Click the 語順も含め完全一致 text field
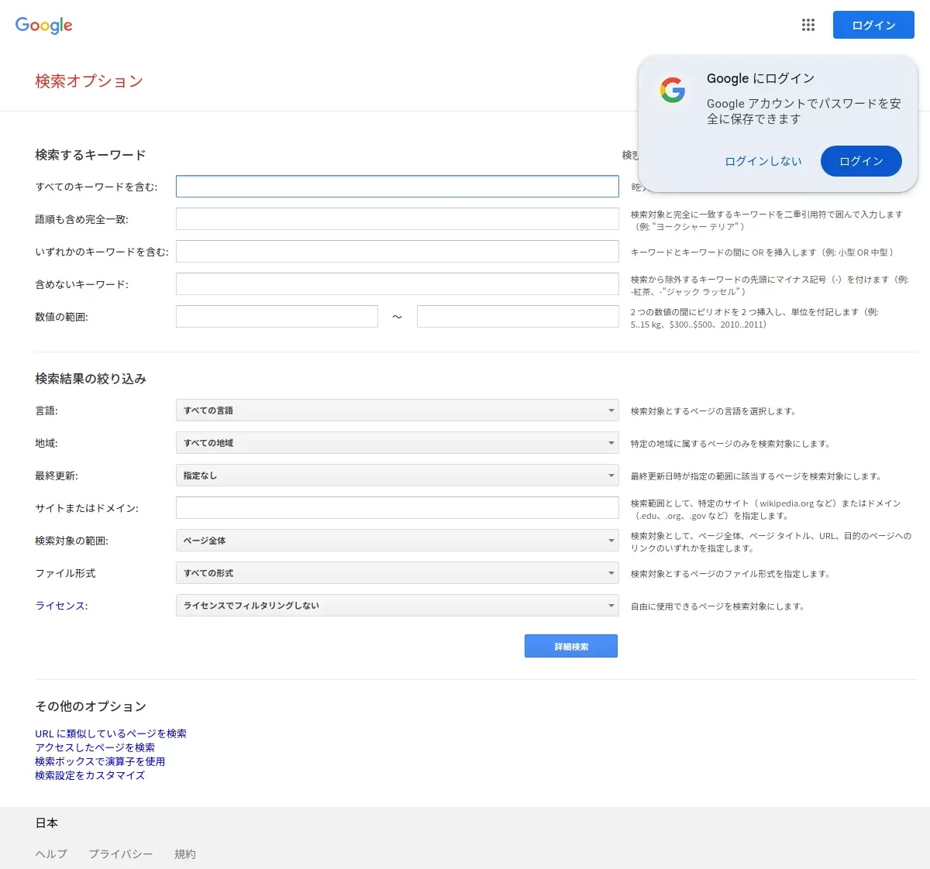Image resolution: width=930 pixels, height=869 pixels. tap(397, 218)
